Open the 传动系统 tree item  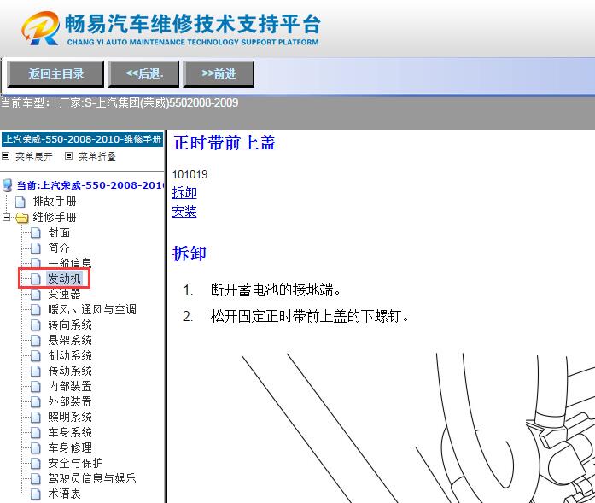pyautogui.click(x=70, y=371)
